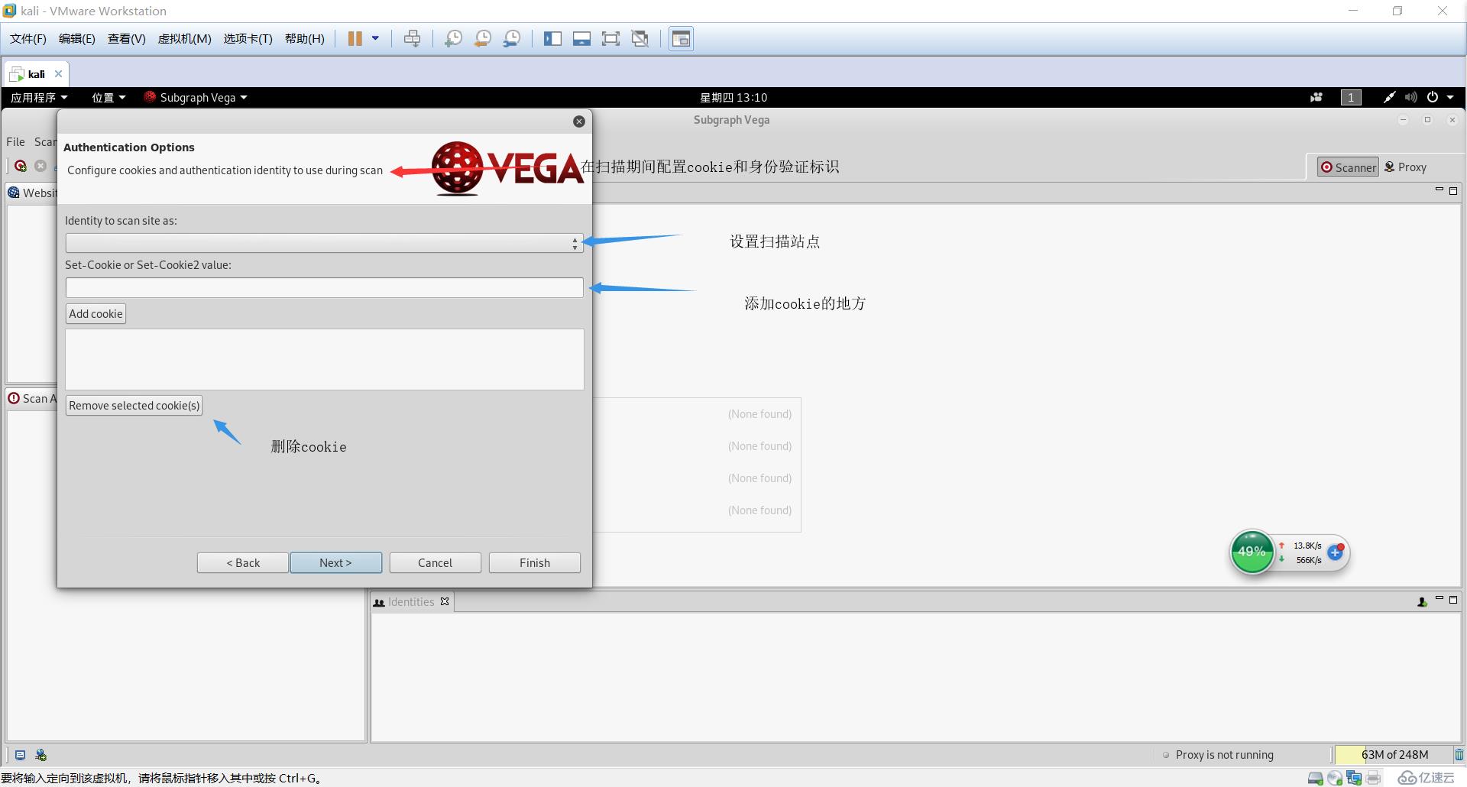Image resolution: width=1467 pixels, height=787 pixels.
Task: Click Finish to start the scan
Action: coord(535,563)
